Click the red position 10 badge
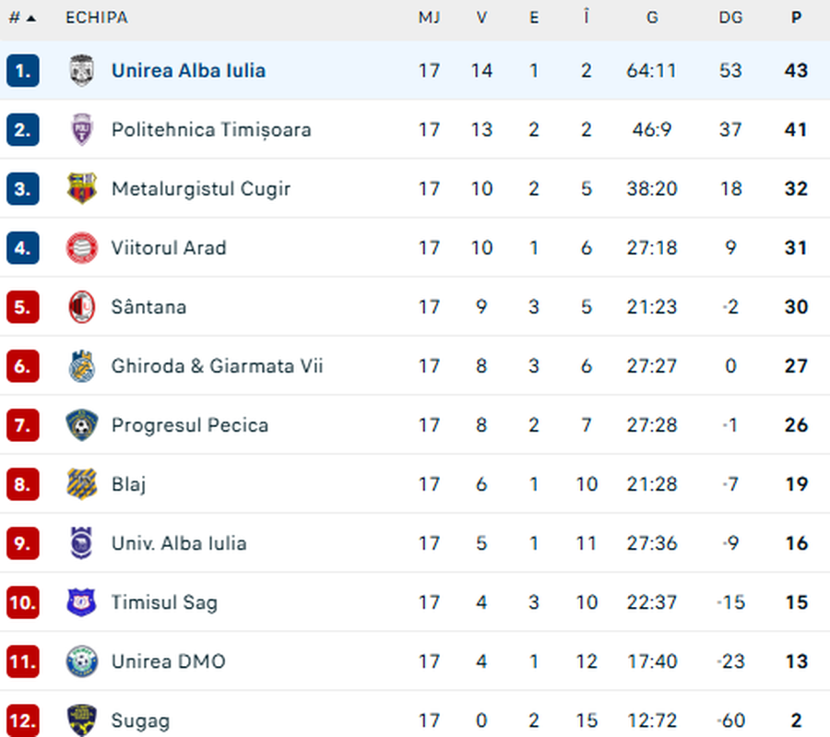 point(23,602)
